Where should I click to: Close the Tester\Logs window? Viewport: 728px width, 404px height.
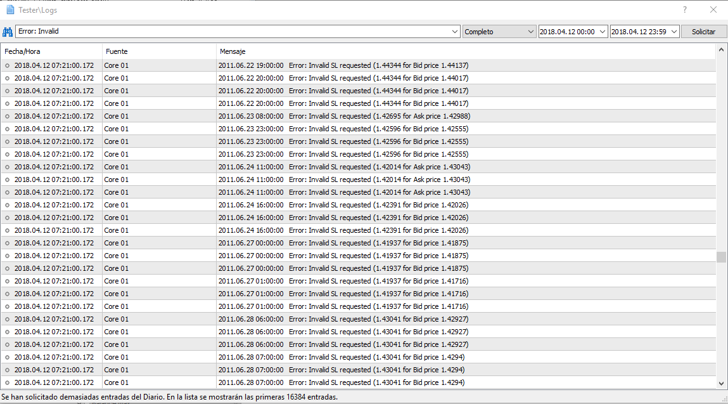coord(713,10)
